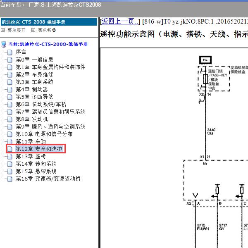
Task: Open 第6章 传动系统/车桥
Action: 41,104
